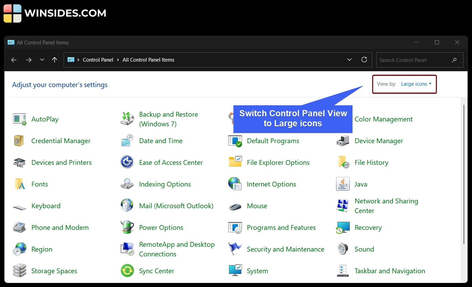Click the Sync Center green arrows icon

[127, 271]
